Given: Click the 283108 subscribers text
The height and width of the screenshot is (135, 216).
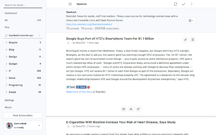Looking at the screenshot, I should coord(107,28).
